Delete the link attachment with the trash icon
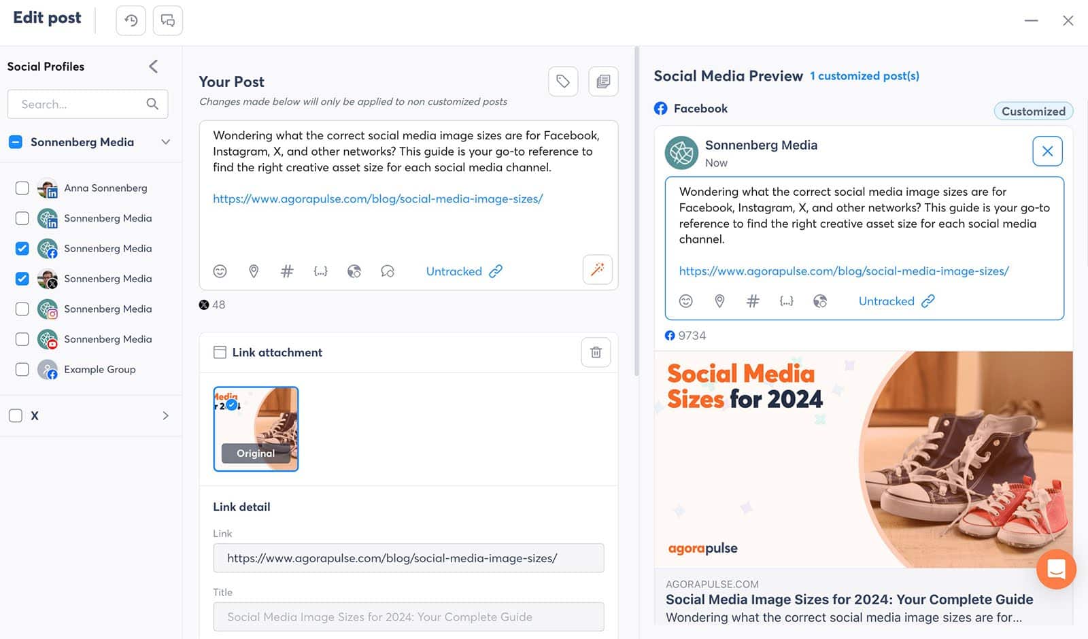 pyautogui.click(x=596, y=352)
